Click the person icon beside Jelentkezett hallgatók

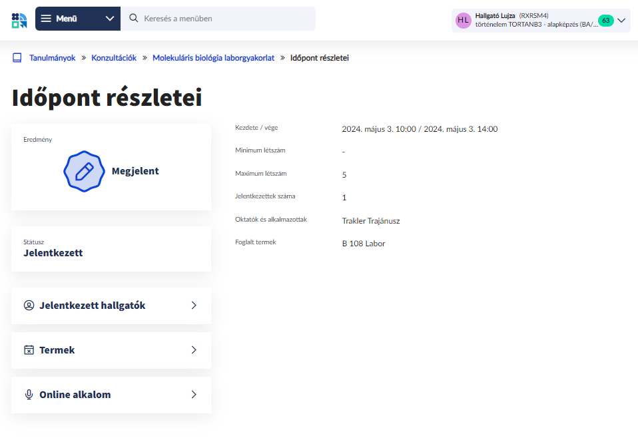29,306
